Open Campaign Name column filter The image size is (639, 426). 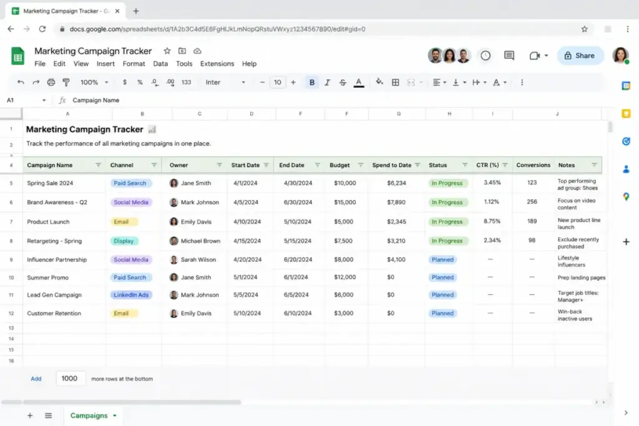(x=98, y=165)
